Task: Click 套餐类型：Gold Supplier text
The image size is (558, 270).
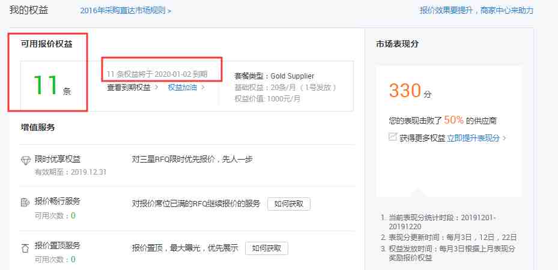Action: [x=274, y=76]
